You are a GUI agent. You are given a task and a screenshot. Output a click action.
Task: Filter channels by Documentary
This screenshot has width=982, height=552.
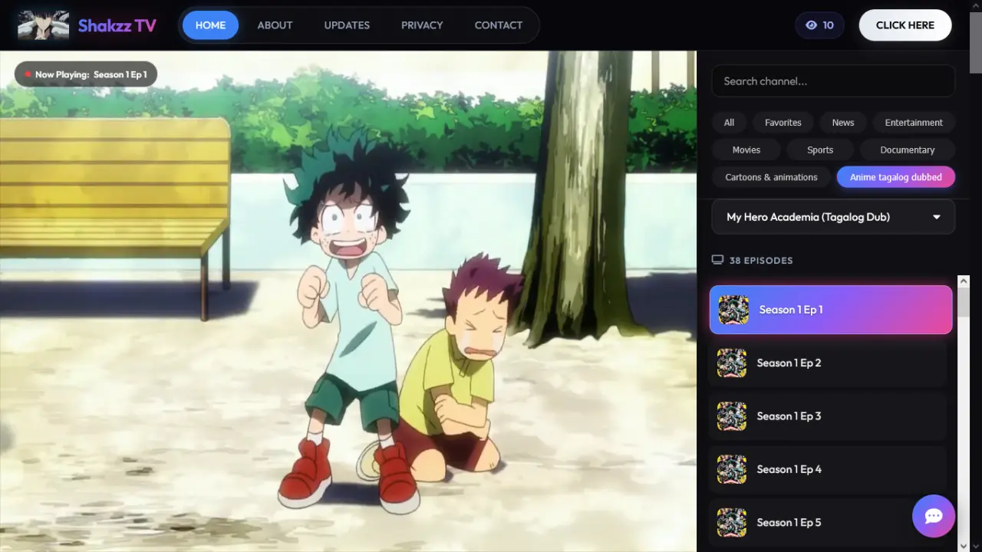click(x=908, y=149)
